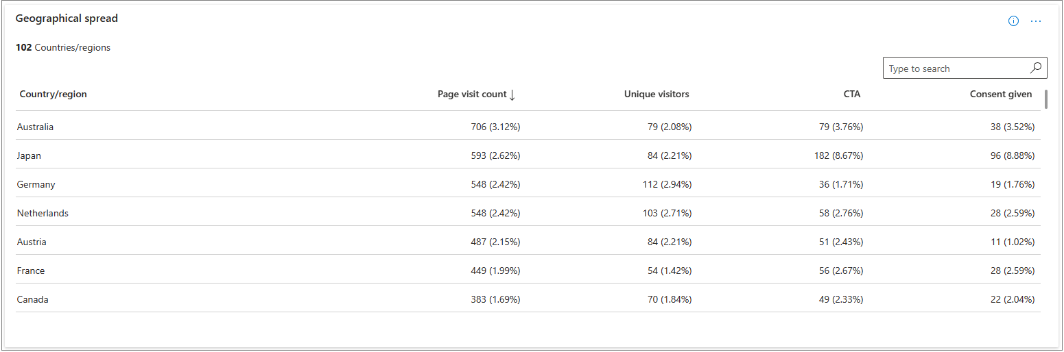Sort table by CTA column header

point(851,95)
